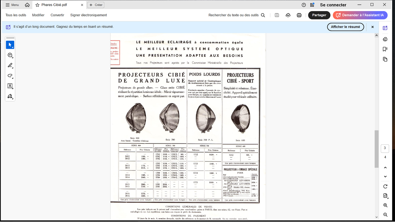The width and height of the screenshot is (395, 222).
Task: Open AI Assistant panel in right sidebar
Action: point(385,28)
